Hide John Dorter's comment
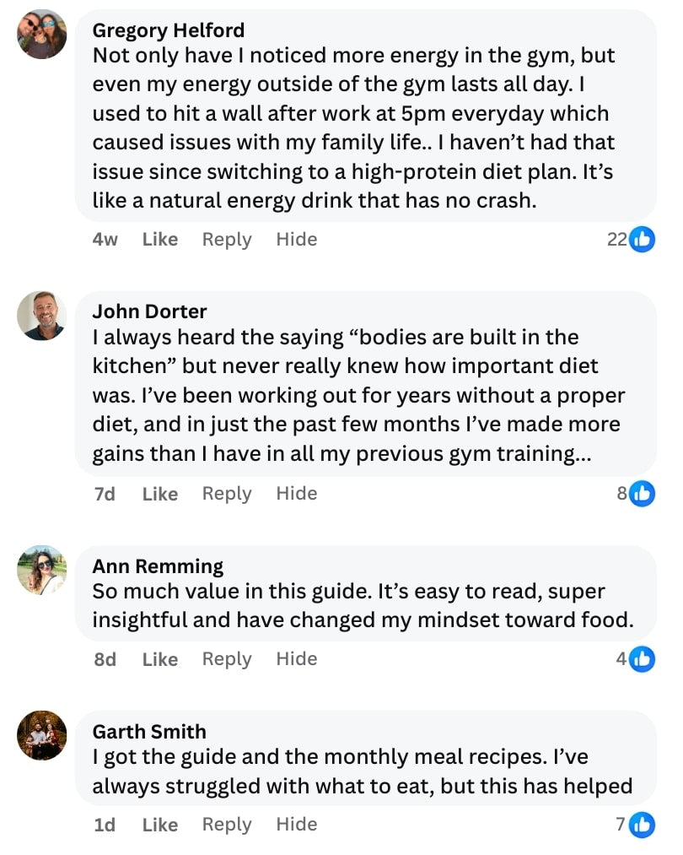Viewport: 683px width, 855px height. (x=297, y=494)
